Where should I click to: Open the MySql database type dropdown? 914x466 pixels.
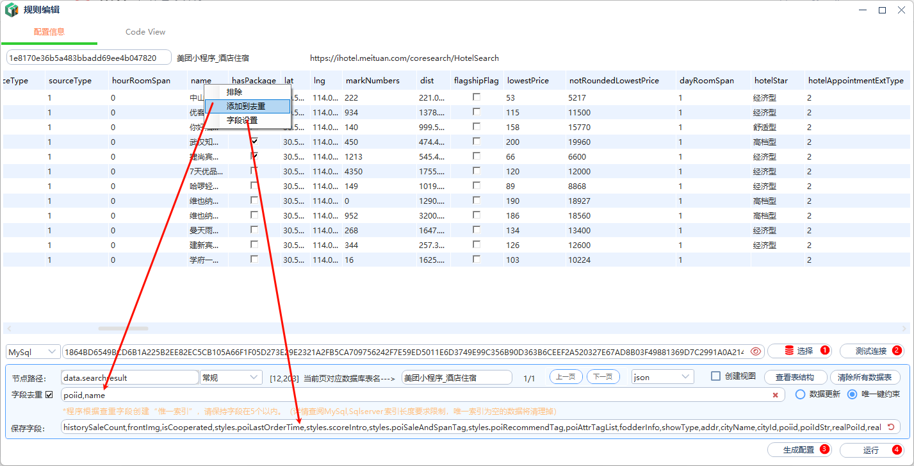click(33, 352)
